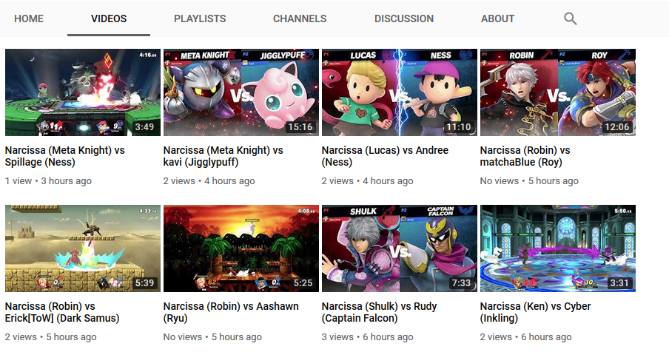Open Shulk vs Captain Falcon thumbnail
Viewport: 669px width, 352px height.
coord(400,248)
